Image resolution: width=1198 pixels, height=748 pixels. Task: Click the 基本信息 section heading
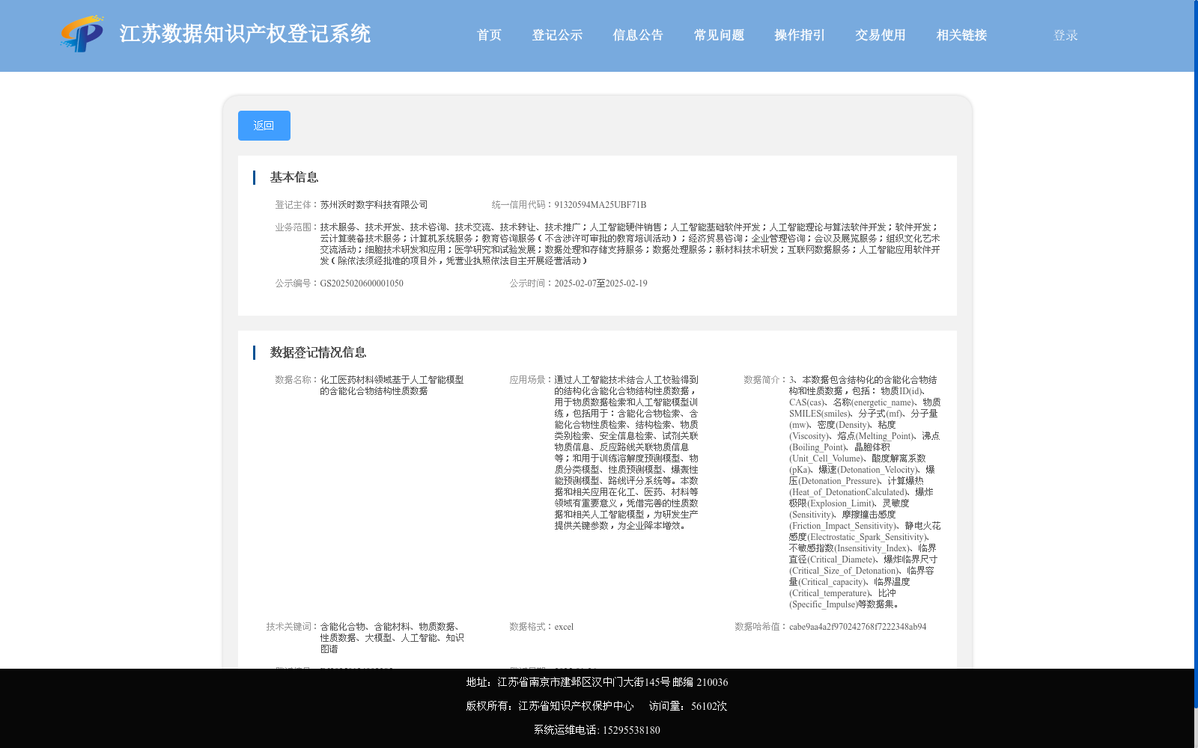(x=294, y=177)
